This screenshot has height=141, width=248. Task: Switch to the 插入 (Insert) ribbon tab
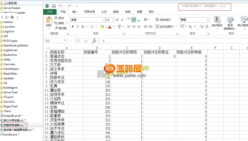75,12
